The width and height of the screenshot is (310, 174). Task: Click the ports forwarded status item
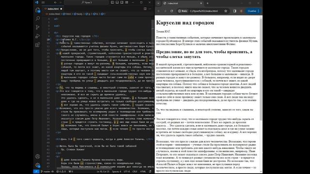pos(71,172)
